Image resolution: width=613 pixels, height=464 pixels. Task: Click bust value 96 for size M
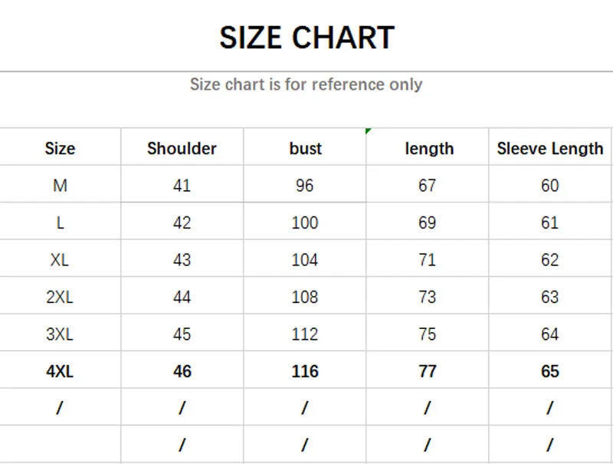[x=305, y=186]
